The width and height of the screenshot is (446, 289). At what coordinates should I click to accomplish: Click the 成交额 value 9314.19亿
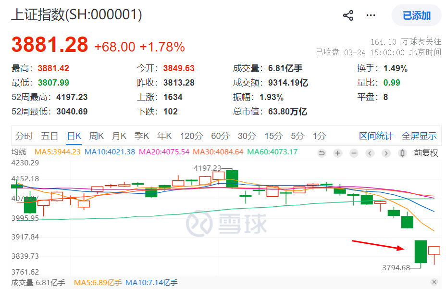(x=288, y=83)
